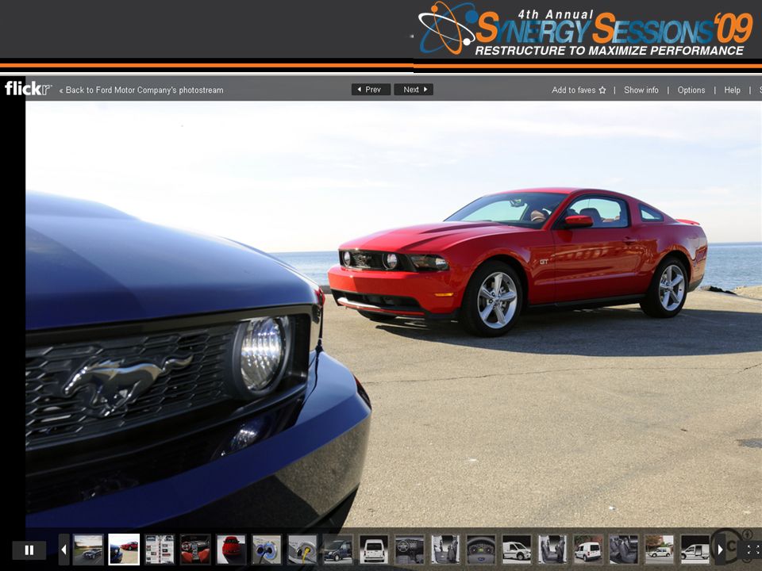
Task: Open the blue charging plug thumbnail
Action: click(x=267, y=549)
